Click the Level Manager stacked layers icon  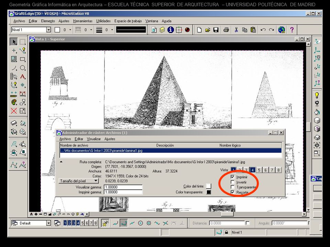pos(162,30)
